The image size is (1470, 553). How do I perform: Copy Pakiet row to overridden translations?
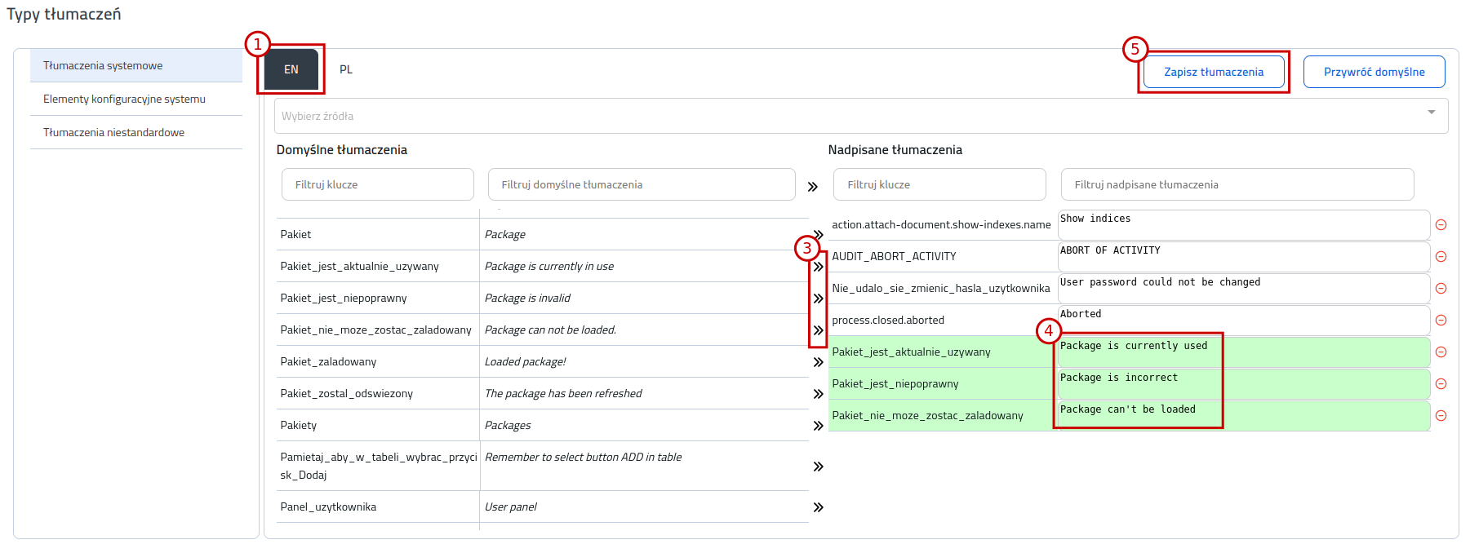click(x=818, y=235)
